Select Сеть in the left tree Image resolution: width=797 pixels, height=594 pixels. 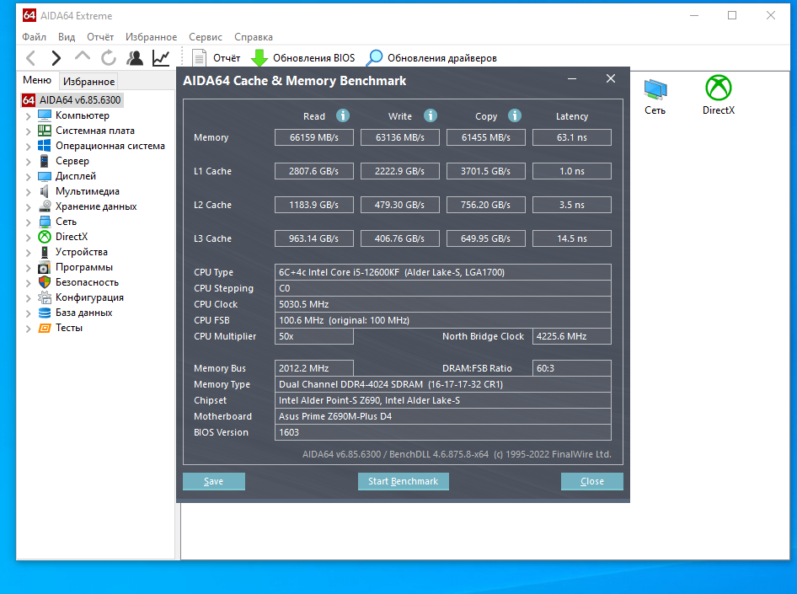[66, 222]
